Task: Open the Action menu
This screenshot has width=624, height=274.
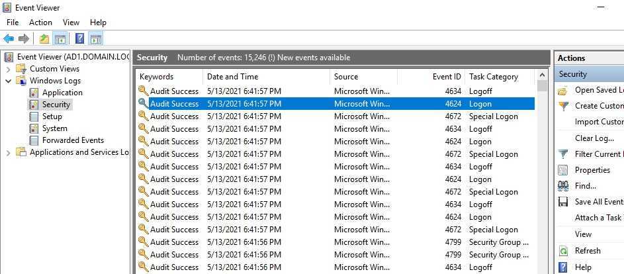Action: (40, 23)
